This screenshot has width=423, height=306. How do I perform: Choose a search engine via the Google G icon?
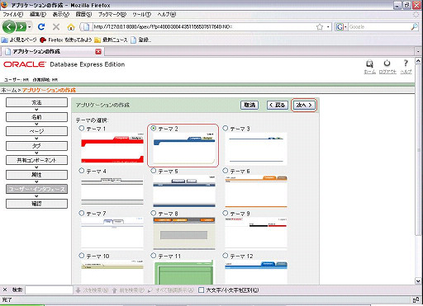click(x=340, y=27)
